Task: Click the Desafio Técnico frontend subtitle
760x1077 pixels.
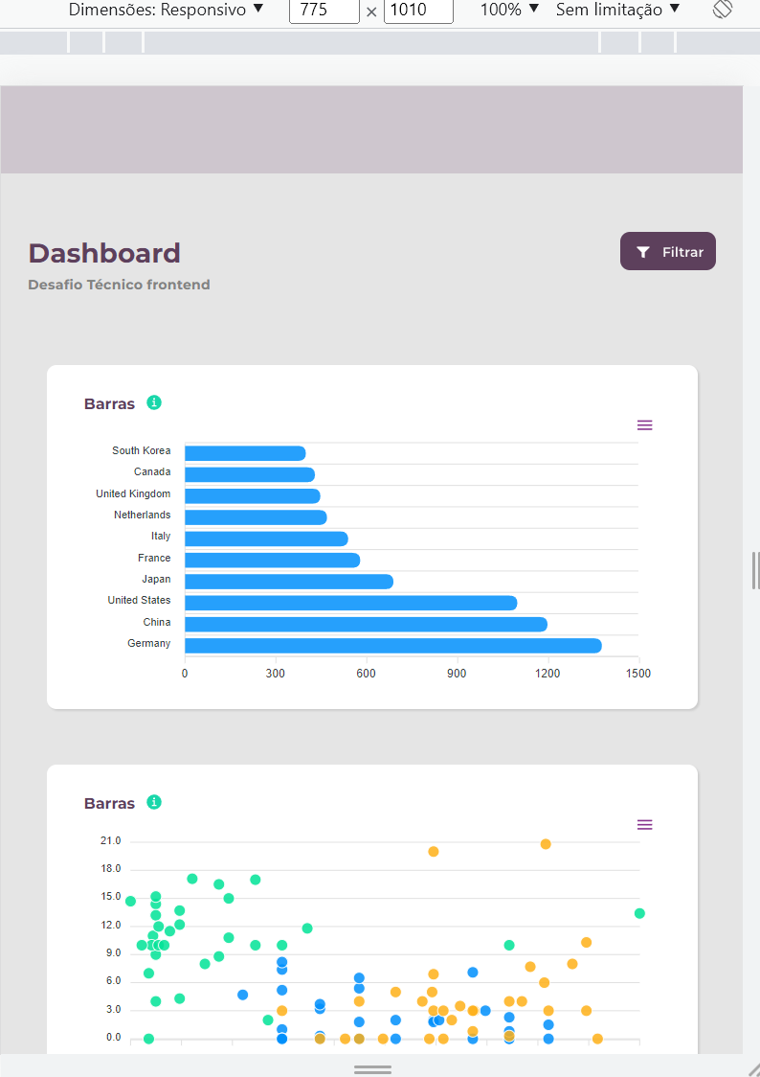Action: pos(119,285)
